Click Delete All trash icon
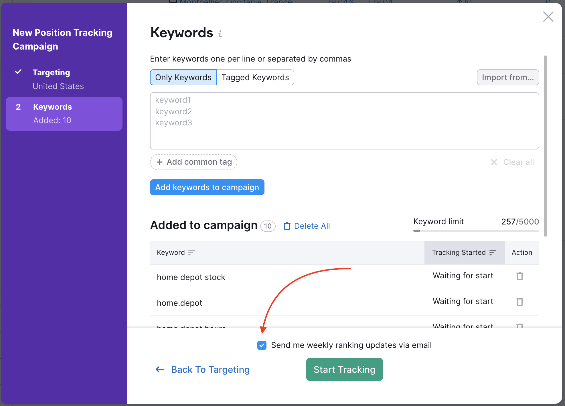This screenshot has height=406, width=565. [x=287, y=226]
